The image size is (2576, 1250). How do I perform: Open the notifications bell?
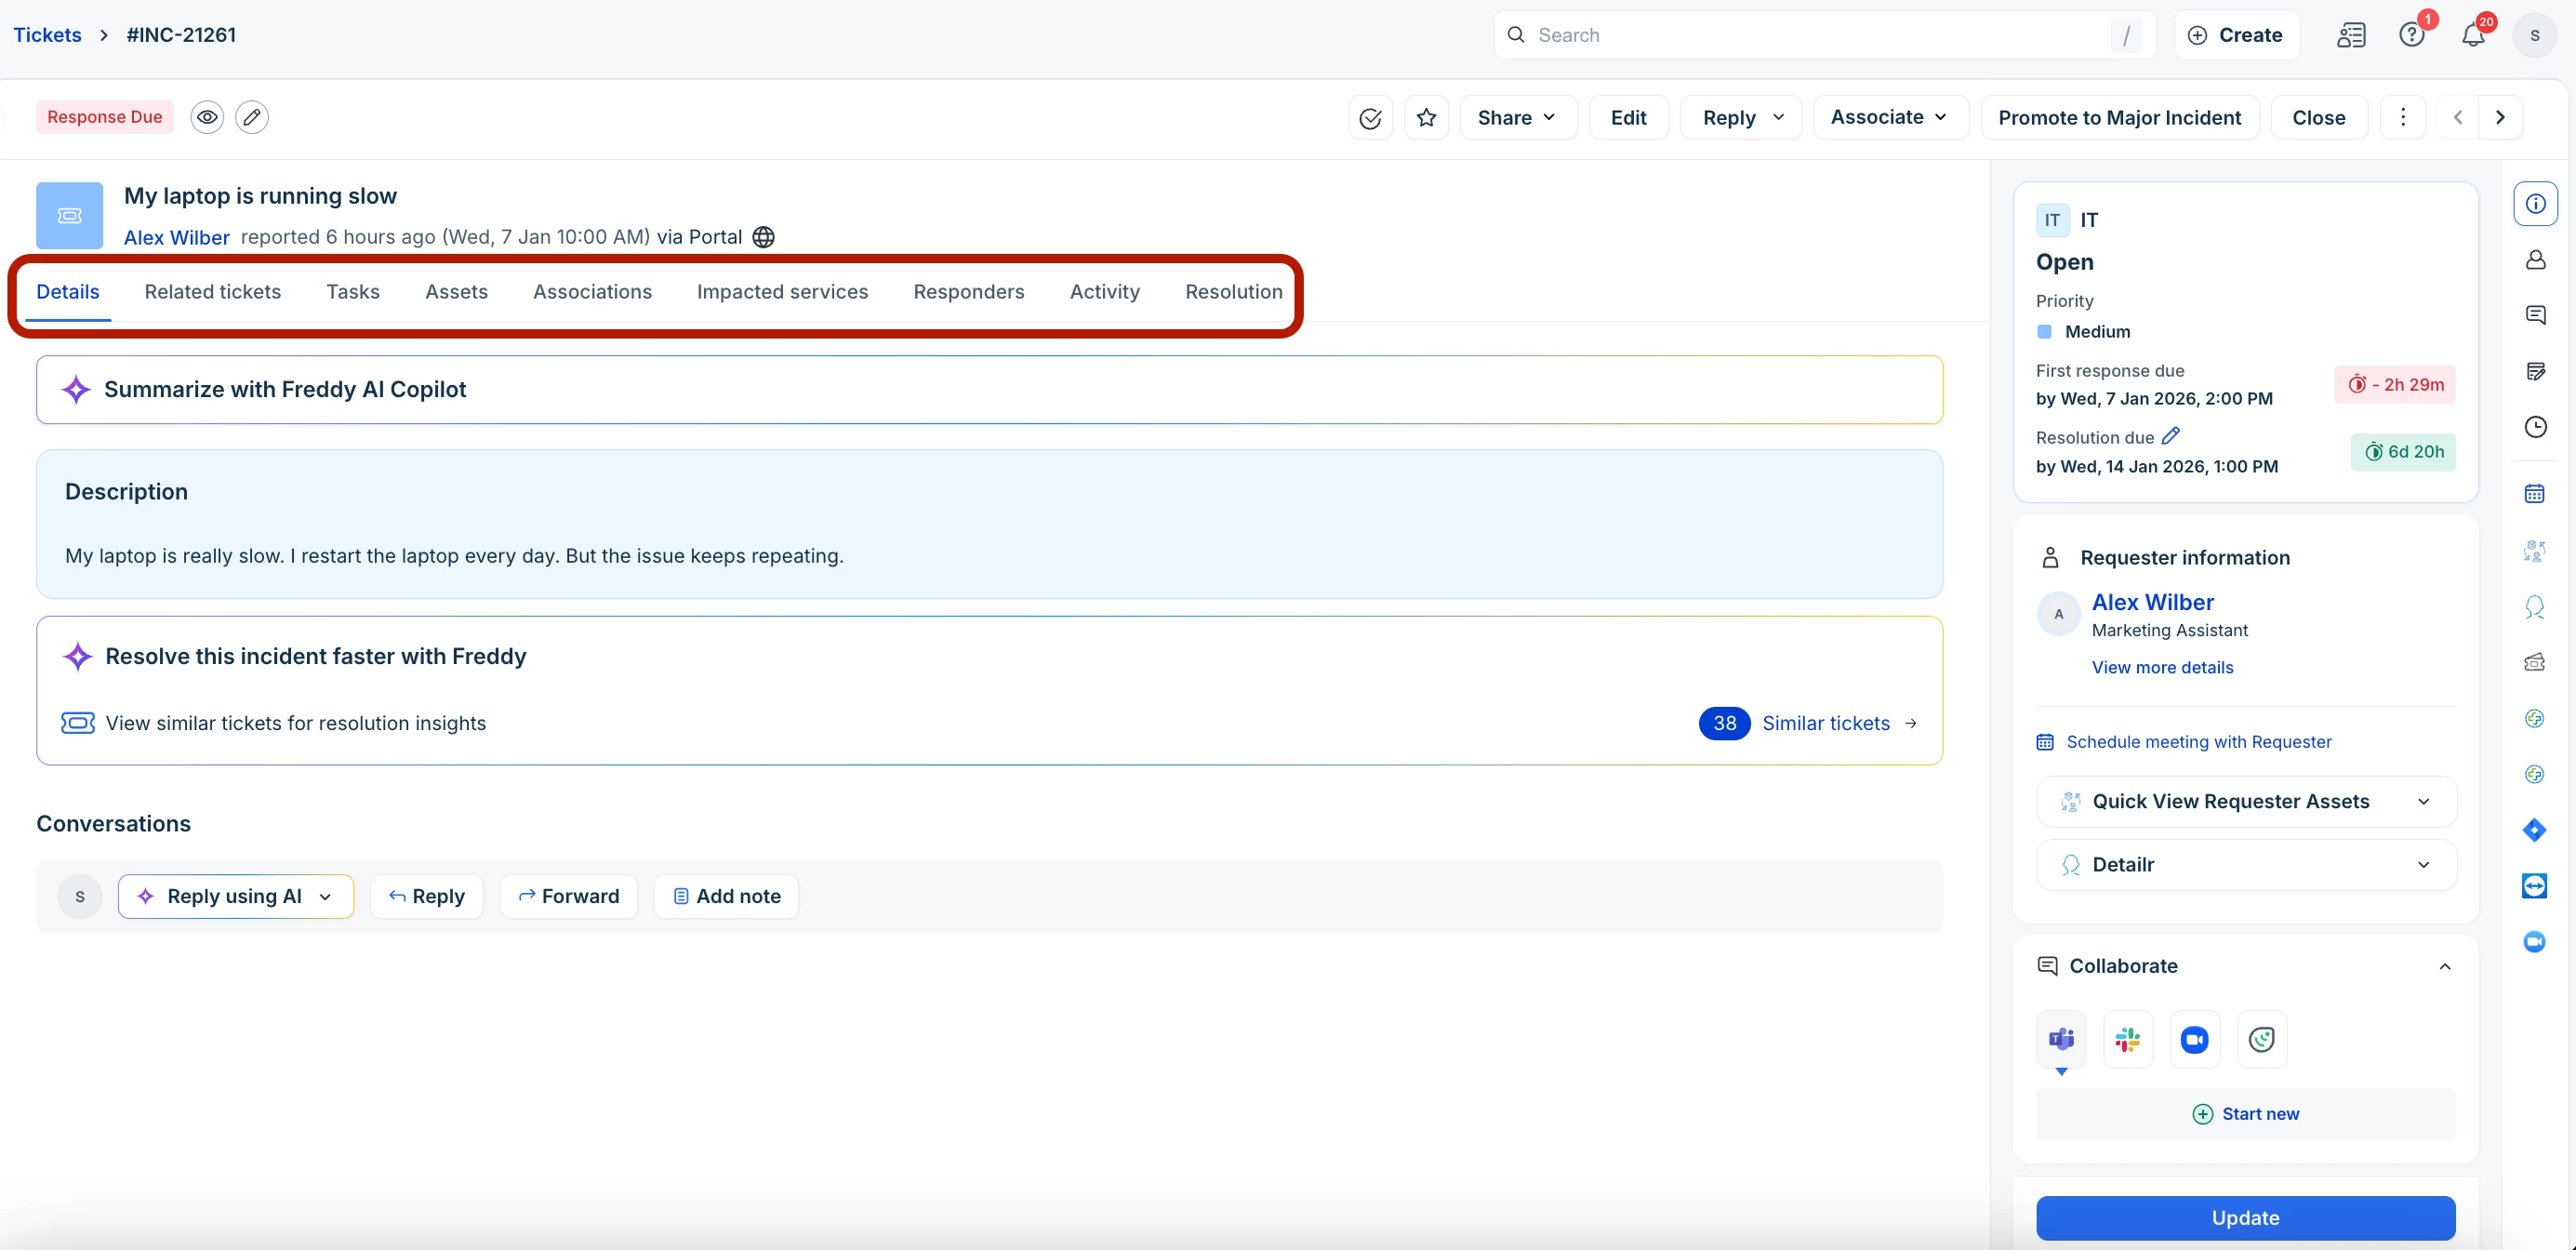coord(2473,36)
